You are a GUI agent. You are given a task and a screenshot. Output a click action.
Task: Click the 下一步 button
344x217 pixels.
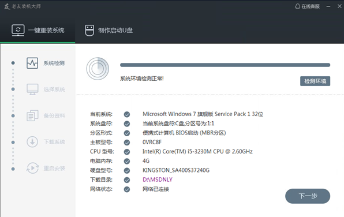308,196
